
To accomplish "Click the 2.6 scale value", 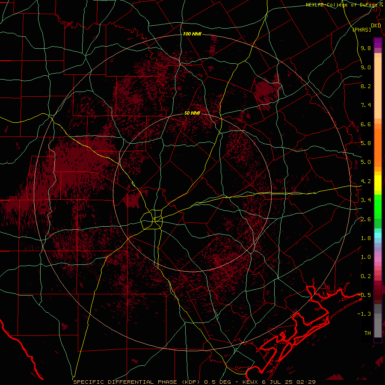I will point(366,219).
